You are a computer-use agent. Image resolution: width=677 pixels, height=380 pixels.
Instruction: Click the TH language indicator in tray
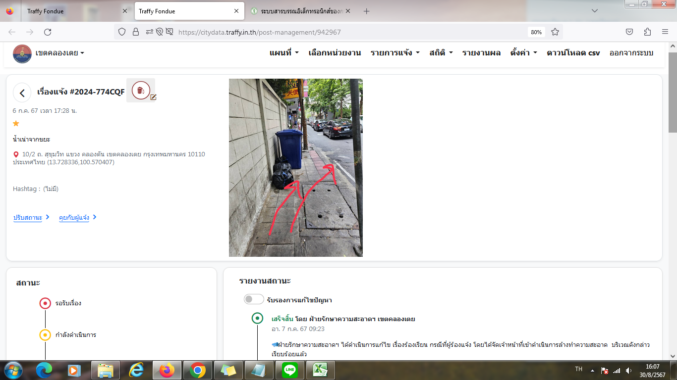(578, 369)
